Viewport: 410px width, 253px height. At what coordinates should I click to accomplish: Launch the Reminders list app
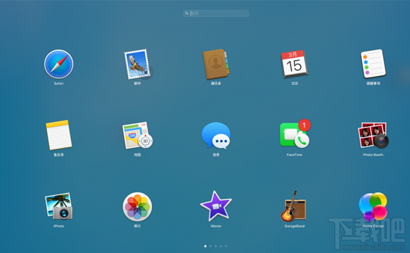(373, 64)
